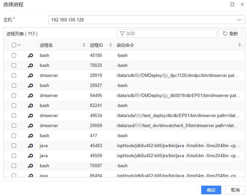Click process ID 82241 cell
This screenshot has width=247, height=196.
96,105
